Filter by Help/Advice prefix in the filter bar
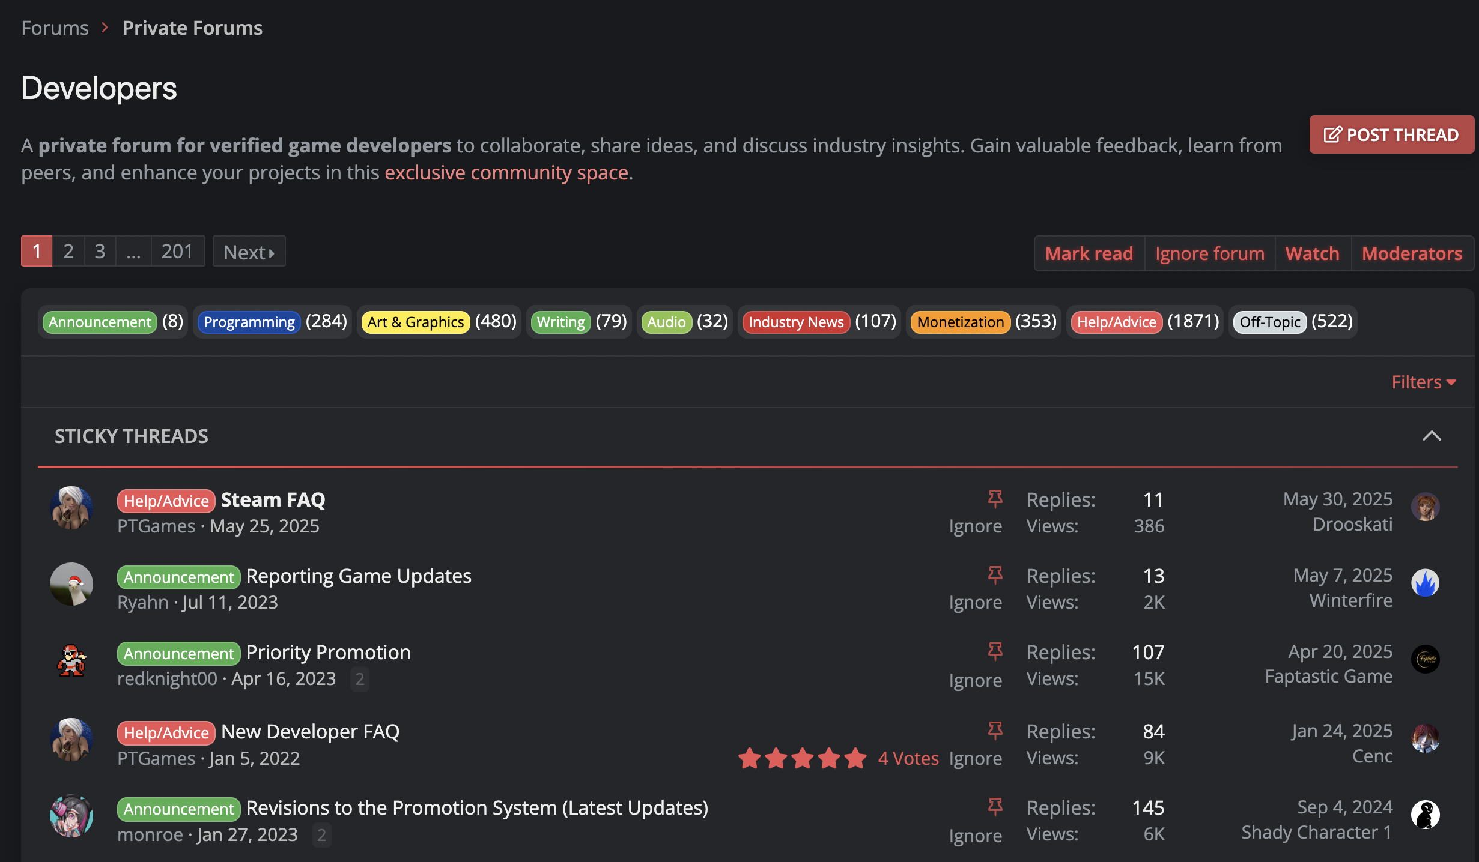Image resolution: width=1479 pixels, height=862 pixels. (x=1145, y=322)
